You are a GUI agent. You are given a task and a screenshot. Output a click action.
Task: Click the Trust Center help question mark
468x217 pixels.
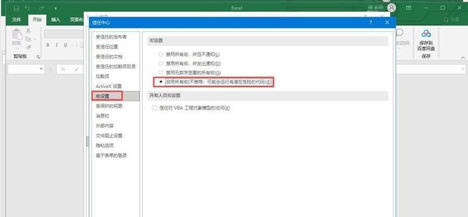tap(371, 22)
